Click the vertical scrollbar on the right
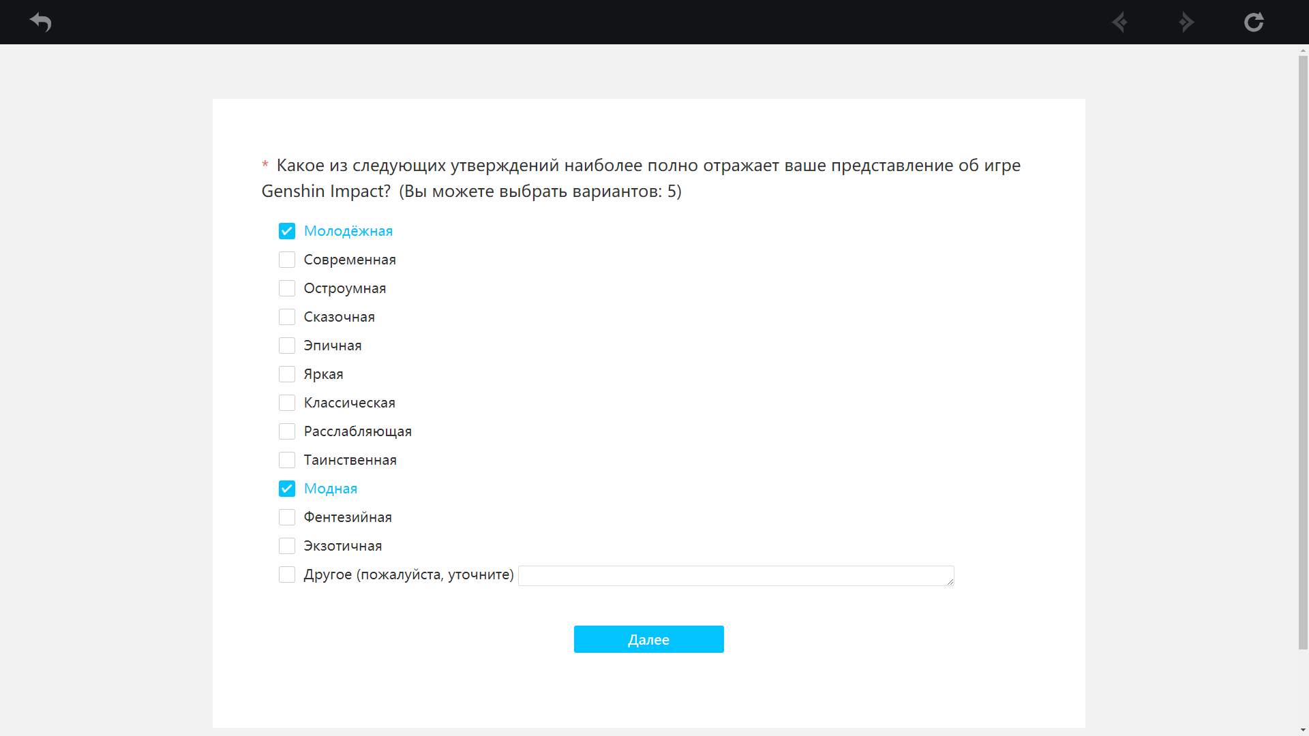 (1303, 352)
